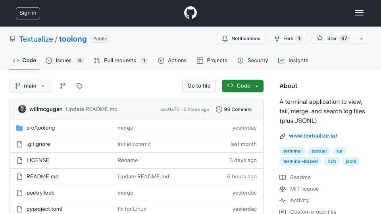
Task: Click the README.md file icon
Action: pos(19,177)
